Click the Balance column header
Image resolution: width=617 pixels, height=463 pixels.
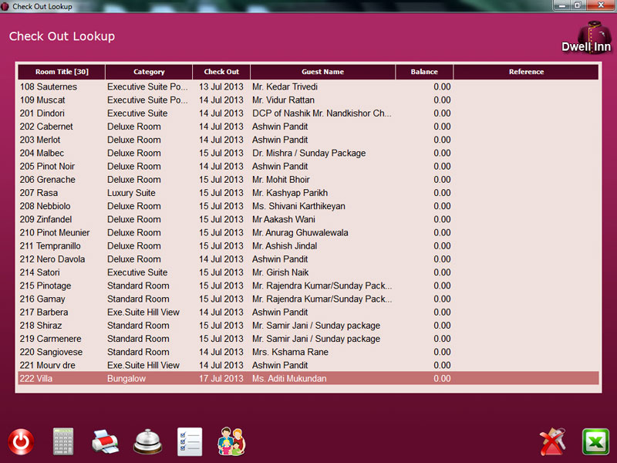click(424, 72)
